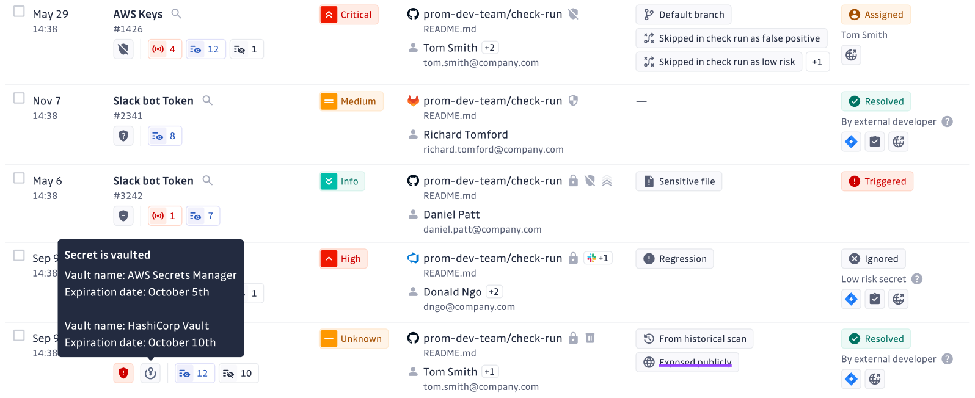Click the Slack icon beside the High severity repository
The image size is (975, 398).
click(x=597, y=258)
